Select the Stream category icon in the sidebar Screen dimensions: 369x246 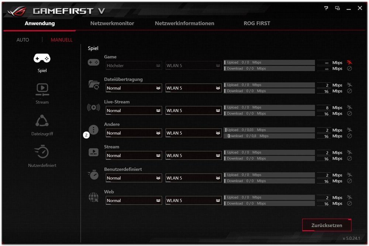pos(42,90)
